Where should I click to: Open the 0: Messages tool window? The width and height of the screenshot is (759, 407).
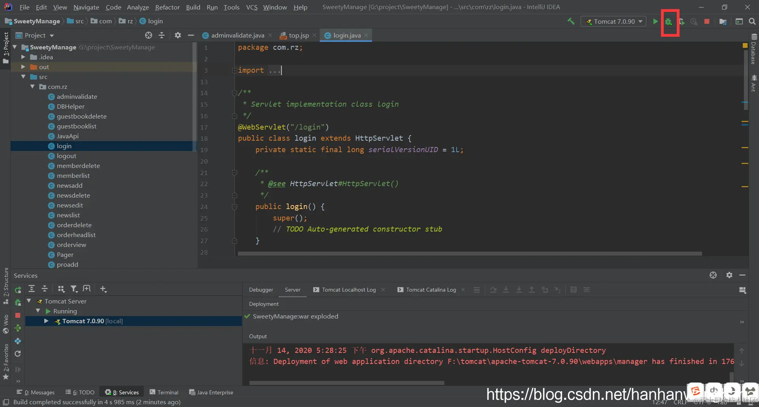[x=36, y=392]
